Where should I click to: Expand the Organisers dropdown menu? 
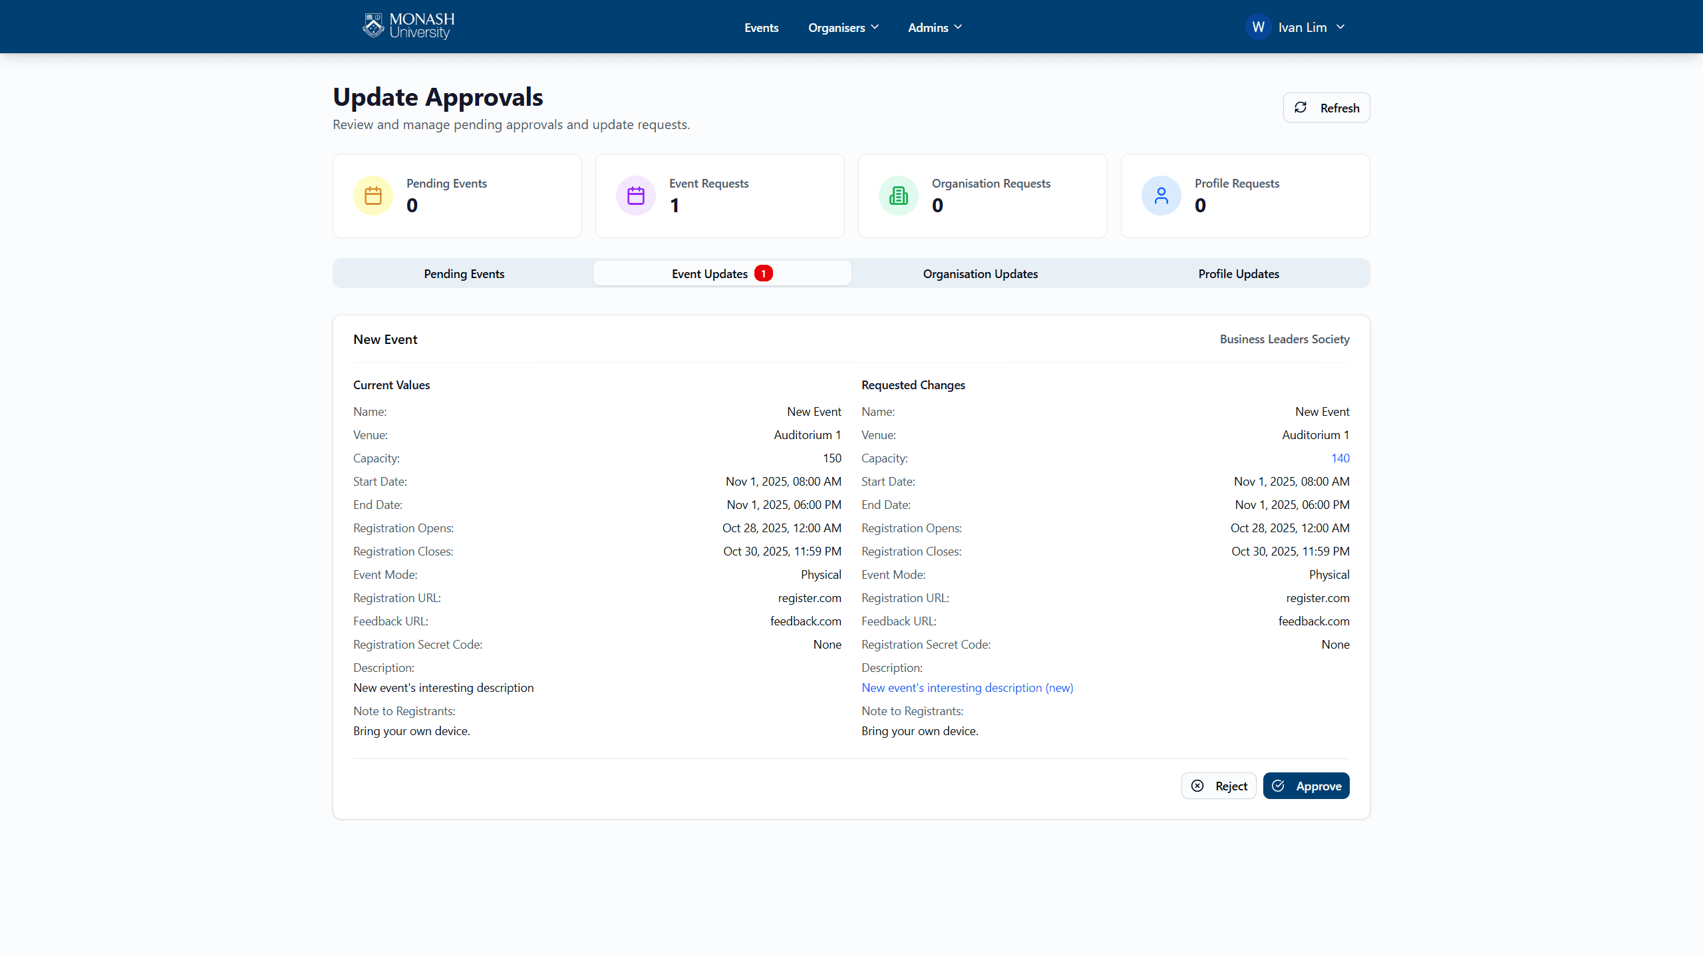(843, 27)
